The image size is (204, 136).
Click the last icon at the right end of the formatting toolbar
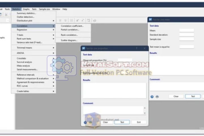tap(95, 20)
